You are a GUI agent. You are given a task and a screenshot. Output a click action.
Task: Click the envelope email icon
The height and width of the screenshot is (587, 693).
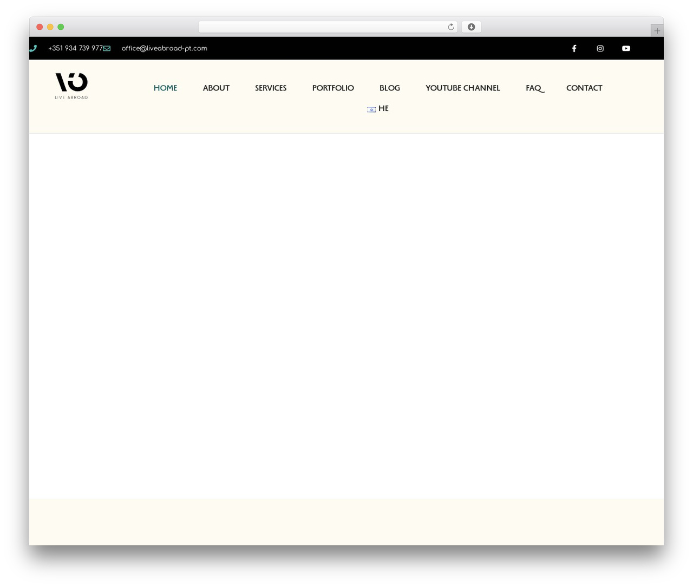107,48
